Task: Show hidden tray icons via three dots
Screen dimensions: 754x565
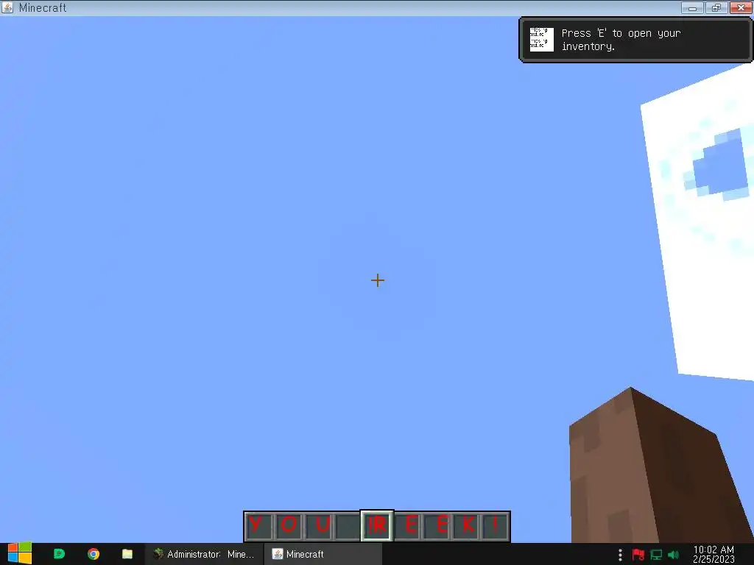Action: click(620, 555)
